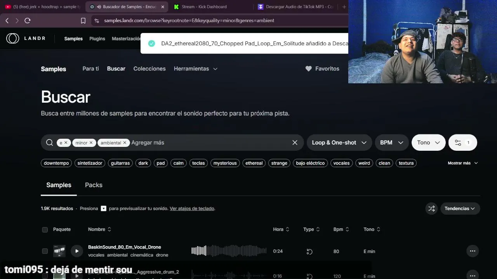Clear all search filters with the X

pyautogui.click(x=295, y=143)
